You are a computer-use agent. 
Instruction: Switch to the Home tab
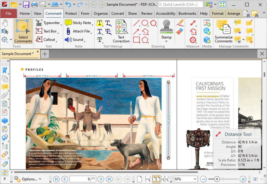25,14
